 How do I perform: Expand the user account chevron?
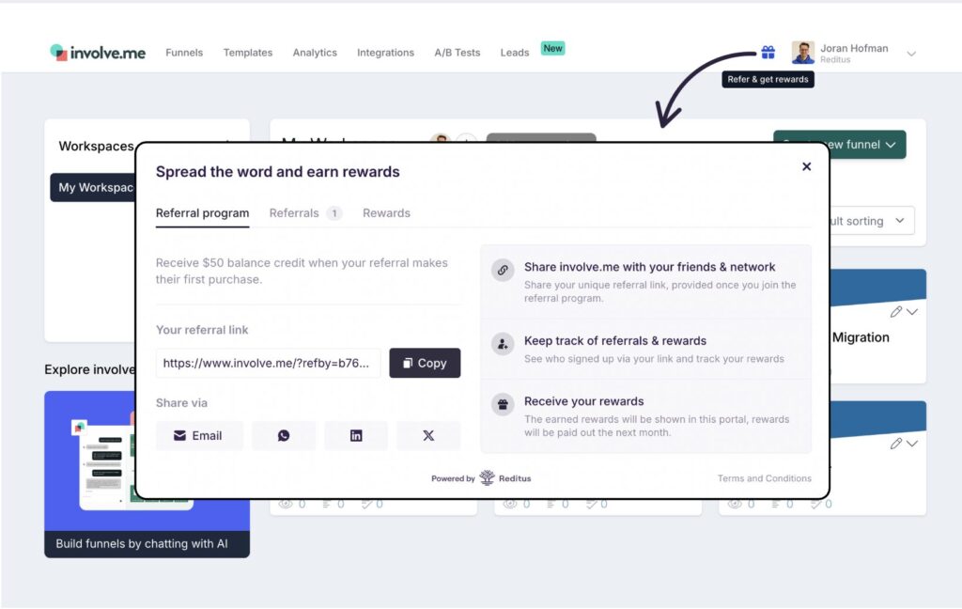click(x=911, y=54)
